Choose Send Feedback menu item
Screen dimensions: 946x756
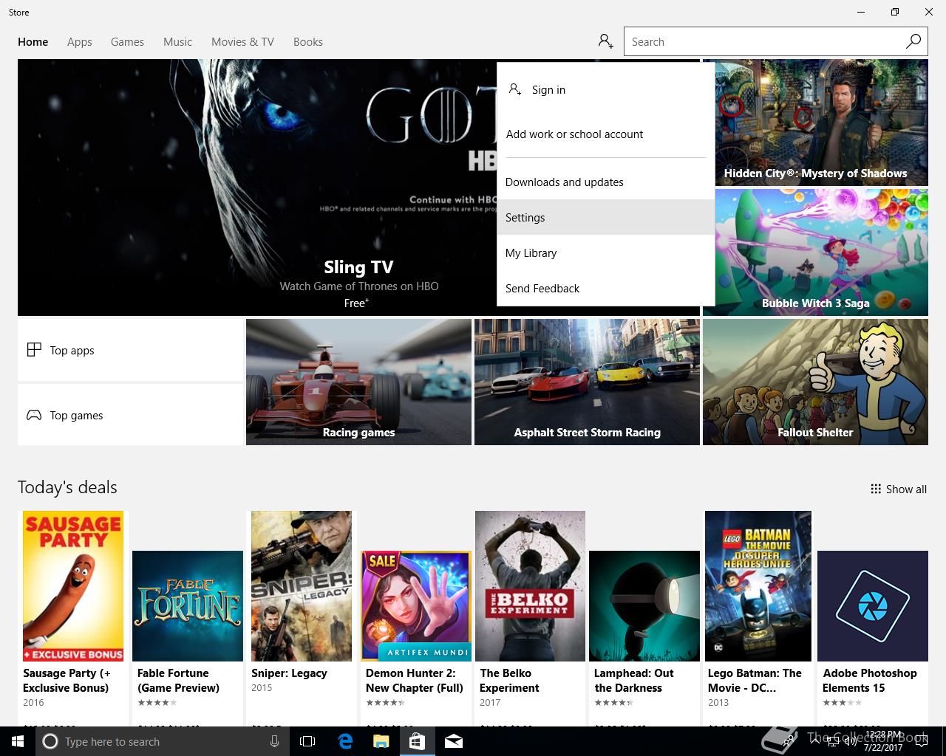(x=606, y=289)
